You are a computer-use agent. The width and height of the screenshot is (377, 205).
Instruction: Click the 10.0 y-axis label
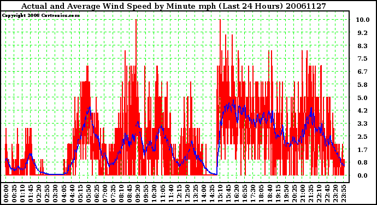pos(363,20)
